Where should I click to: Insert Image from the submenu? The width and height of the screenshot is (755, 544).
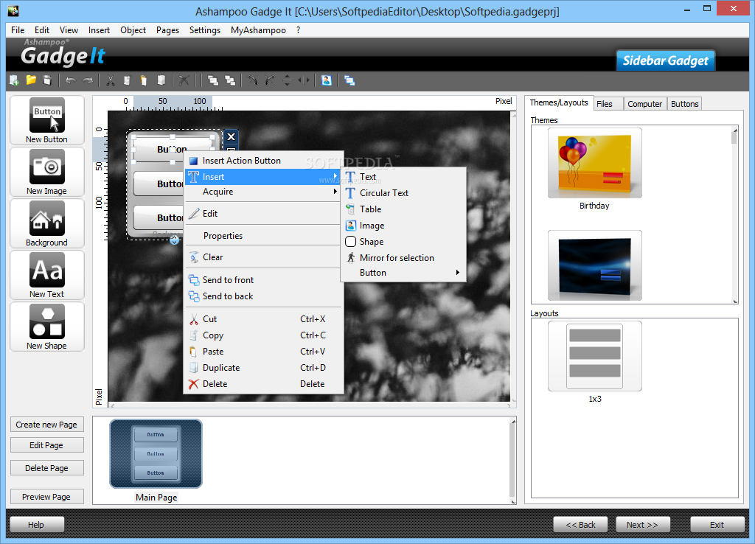[x=403, y=226]
